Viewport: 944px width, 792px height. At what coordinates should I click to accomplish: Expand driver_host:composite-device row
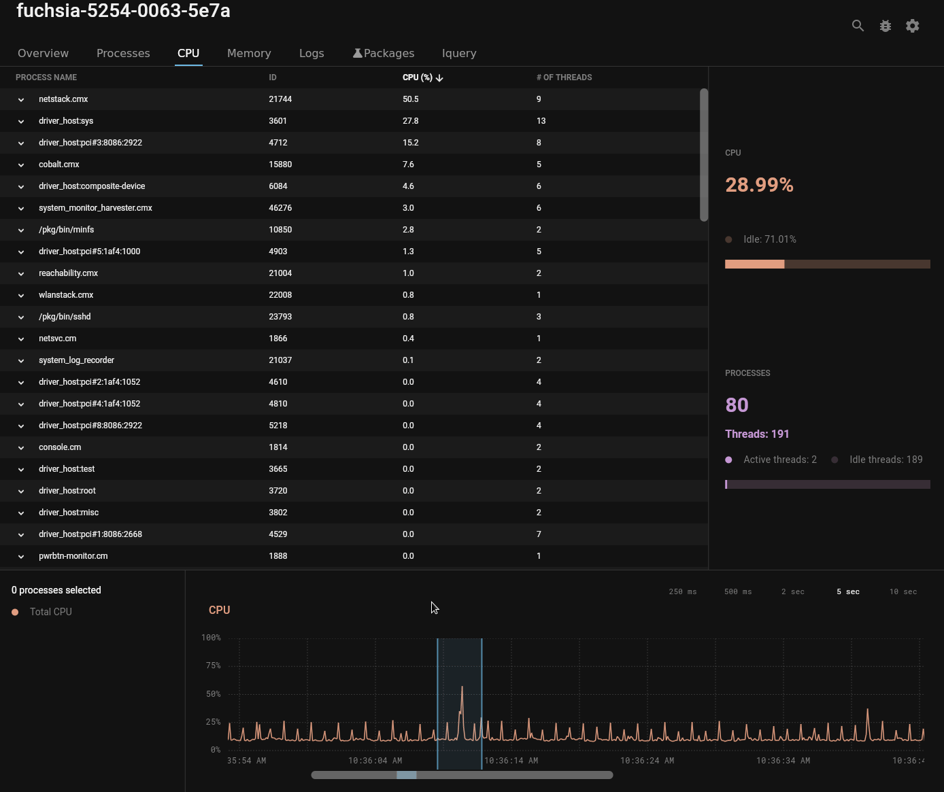tap(21, 186)
